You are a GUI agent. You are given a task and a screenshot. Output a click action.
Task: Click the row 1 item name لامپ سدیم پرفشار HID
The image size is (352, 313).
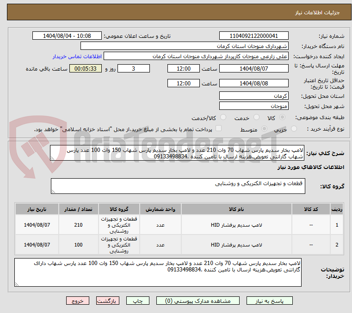[236, 225]
